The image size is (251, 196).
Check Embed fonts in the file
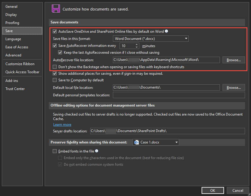55,151
